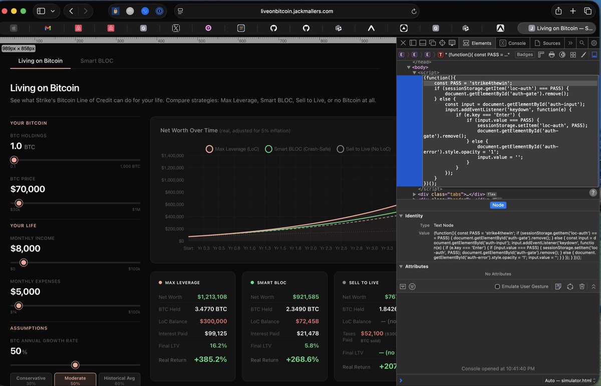The image size is (601, 386).
Task: Click the console snippets note icon
Action: pyautogui.click(x=558, y=286)
